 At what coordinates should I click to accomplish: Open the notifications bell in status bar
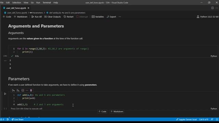click(x=217, y=120)
